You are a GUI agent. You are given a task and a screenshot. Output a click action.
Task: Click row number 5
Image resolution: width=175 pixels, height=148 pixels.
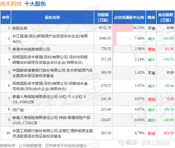click(9, 72)
